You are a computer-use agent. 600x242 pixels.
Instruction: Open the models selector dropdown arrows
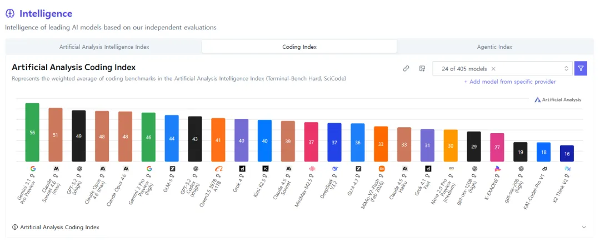(x=566, y=69)
